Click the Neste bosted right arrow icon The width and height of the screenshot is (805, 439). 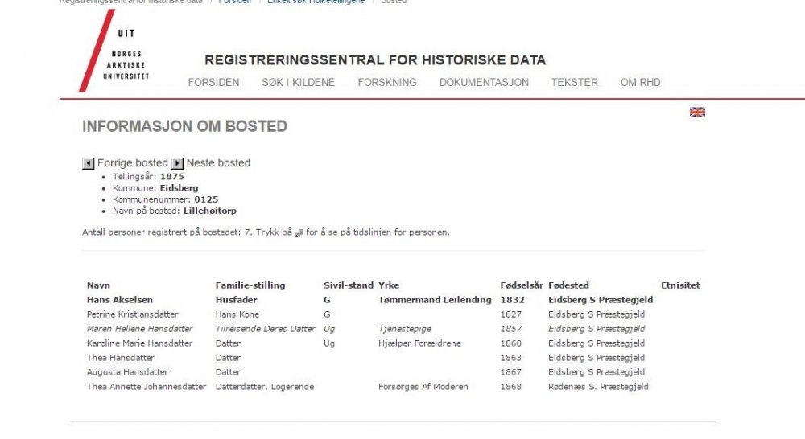(178, 163)
